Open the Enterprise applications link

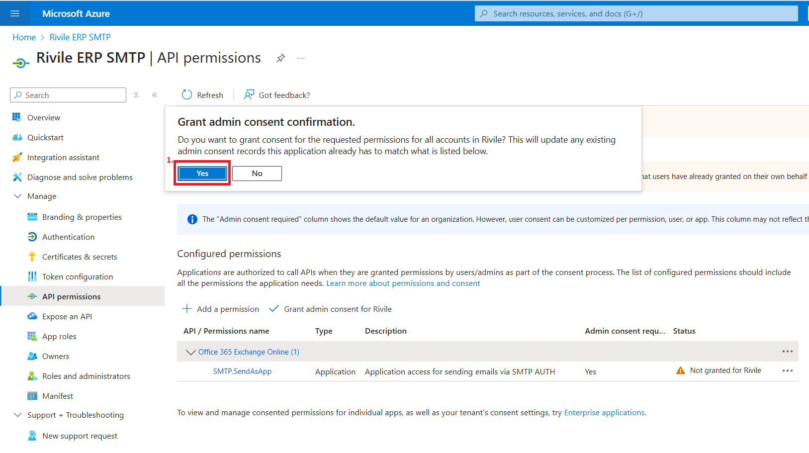[604, 413]
